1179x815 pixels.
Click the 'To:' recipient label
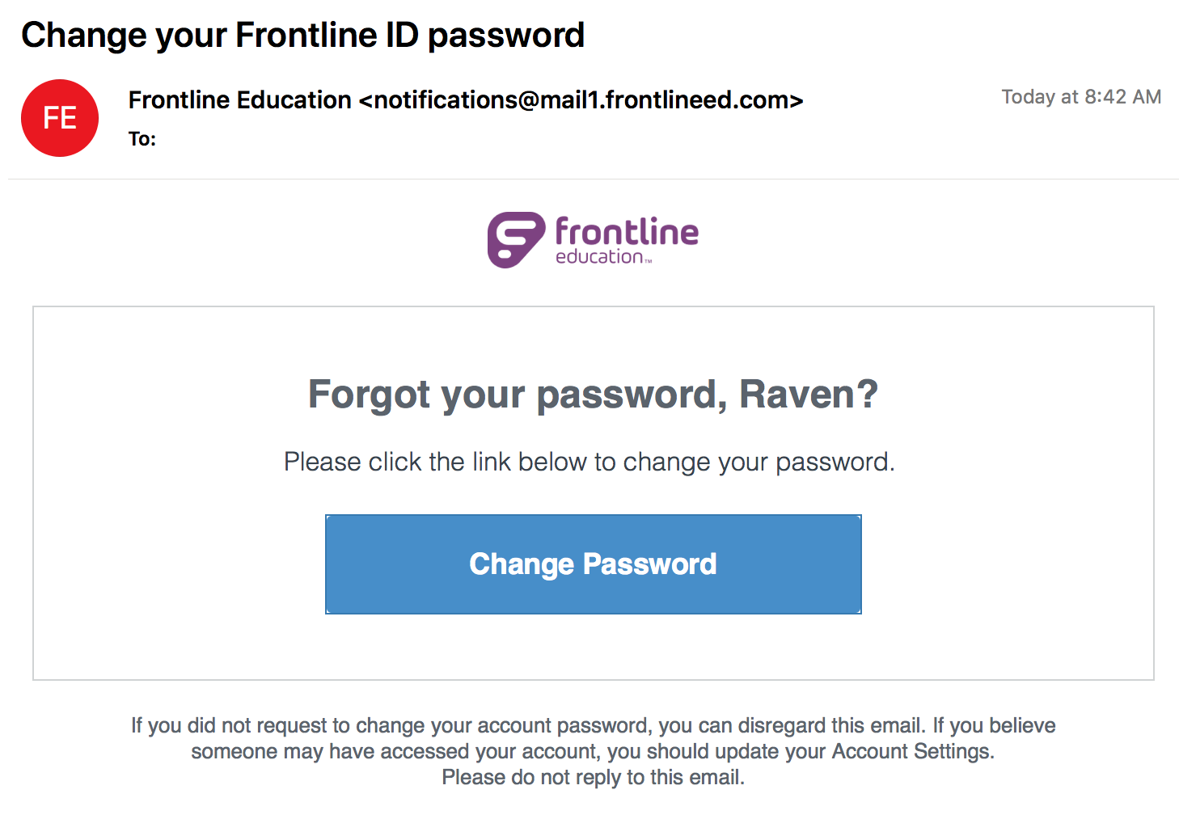coord(142,139)
